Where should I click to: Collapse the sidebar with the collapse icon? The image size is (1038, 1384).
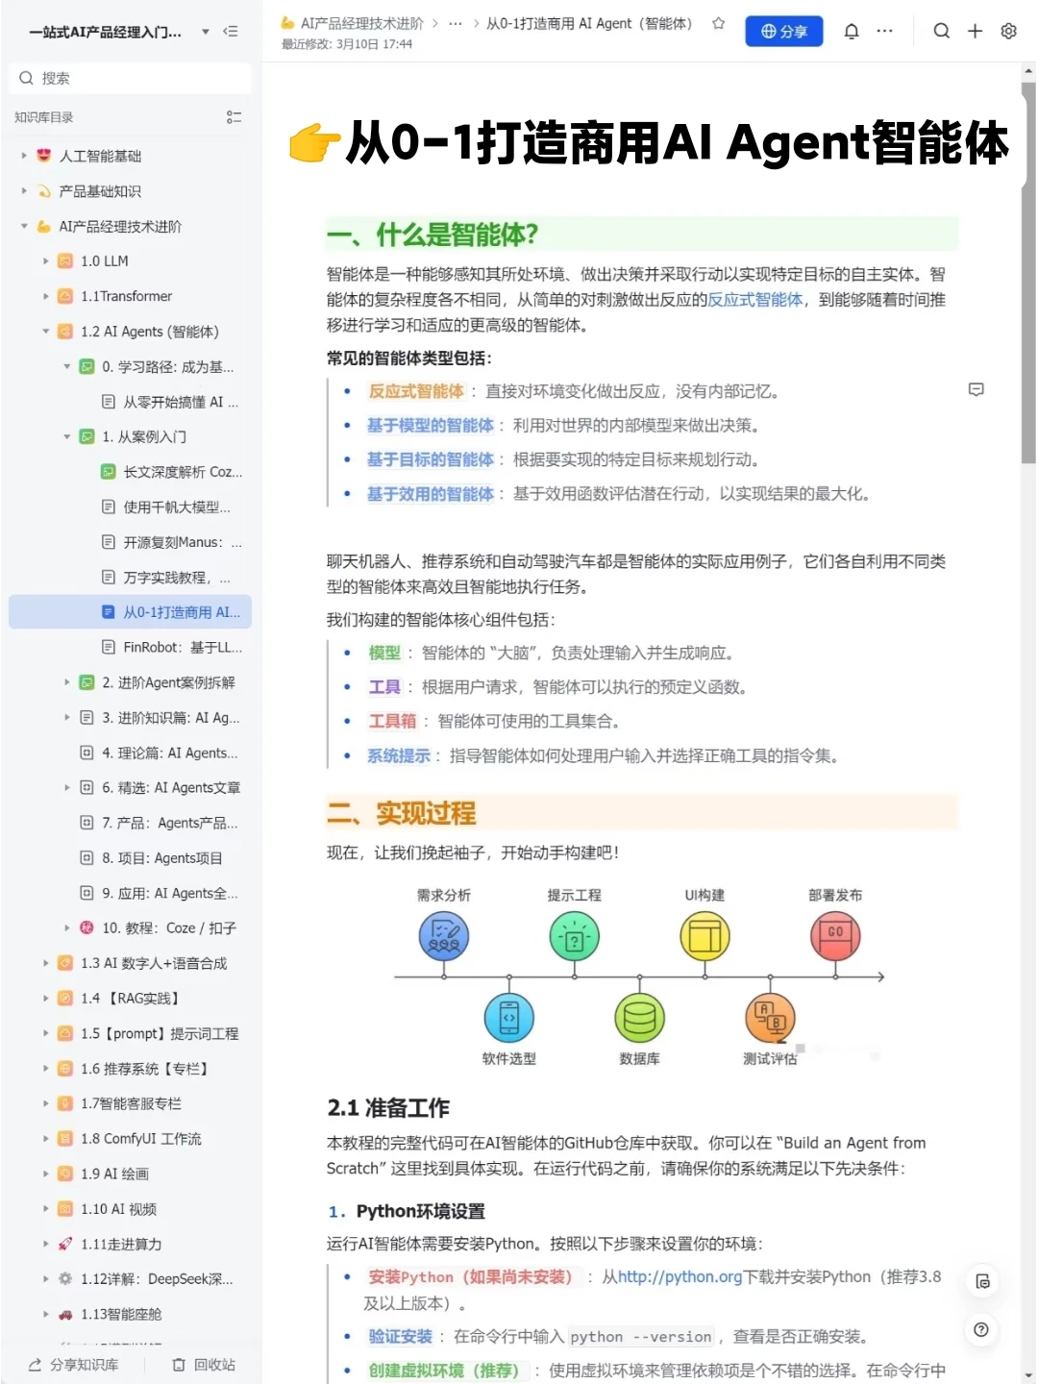pyautogui.click(x=231, y=32)
